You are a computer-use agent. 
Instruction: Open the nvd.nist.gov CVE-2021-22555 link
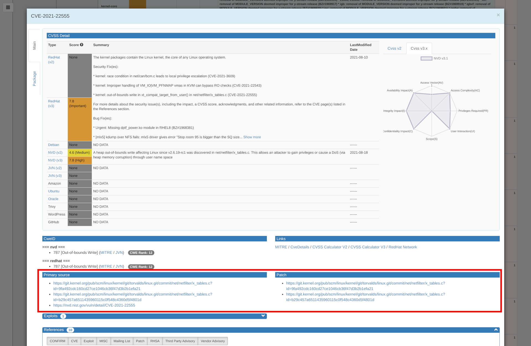click(94, 305)
